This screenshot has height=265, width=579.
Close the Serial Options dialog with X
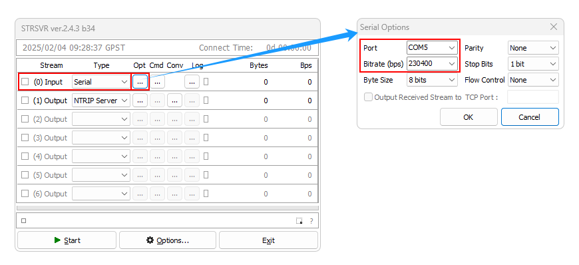pos(554,27)
